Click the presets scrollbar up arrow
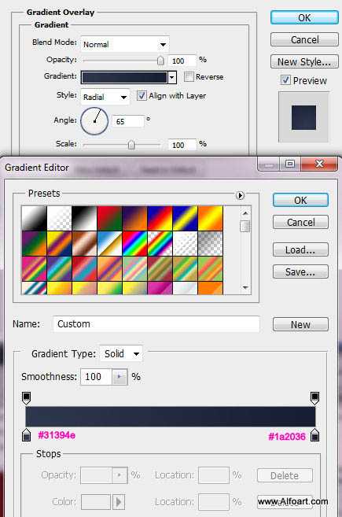The image size is (342, 517). point(245,213)
